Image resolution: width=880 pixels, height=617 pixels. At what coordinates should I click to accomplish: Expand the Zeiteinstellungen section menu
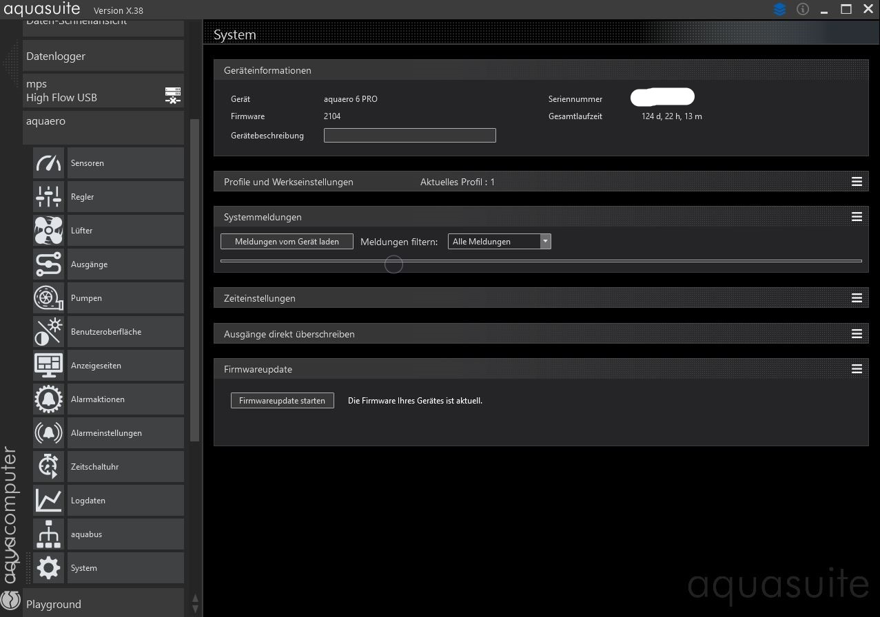[857, 298]
